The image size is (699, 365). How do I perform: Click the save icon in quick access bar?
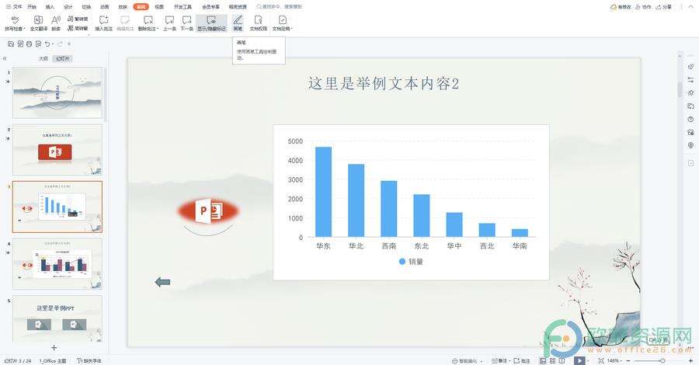pos(11,44)
